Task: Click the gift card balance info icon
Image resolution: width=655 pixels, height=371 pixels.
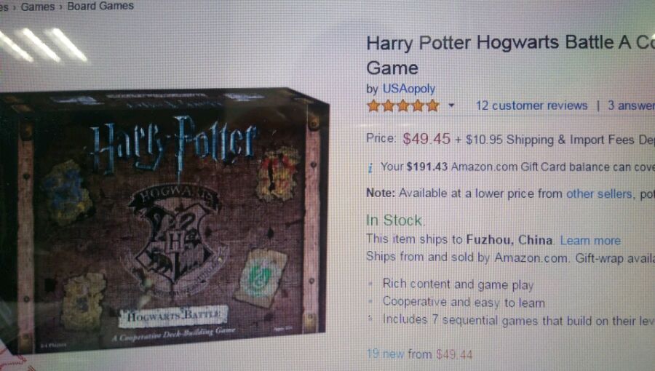Action: coord(370,168)
